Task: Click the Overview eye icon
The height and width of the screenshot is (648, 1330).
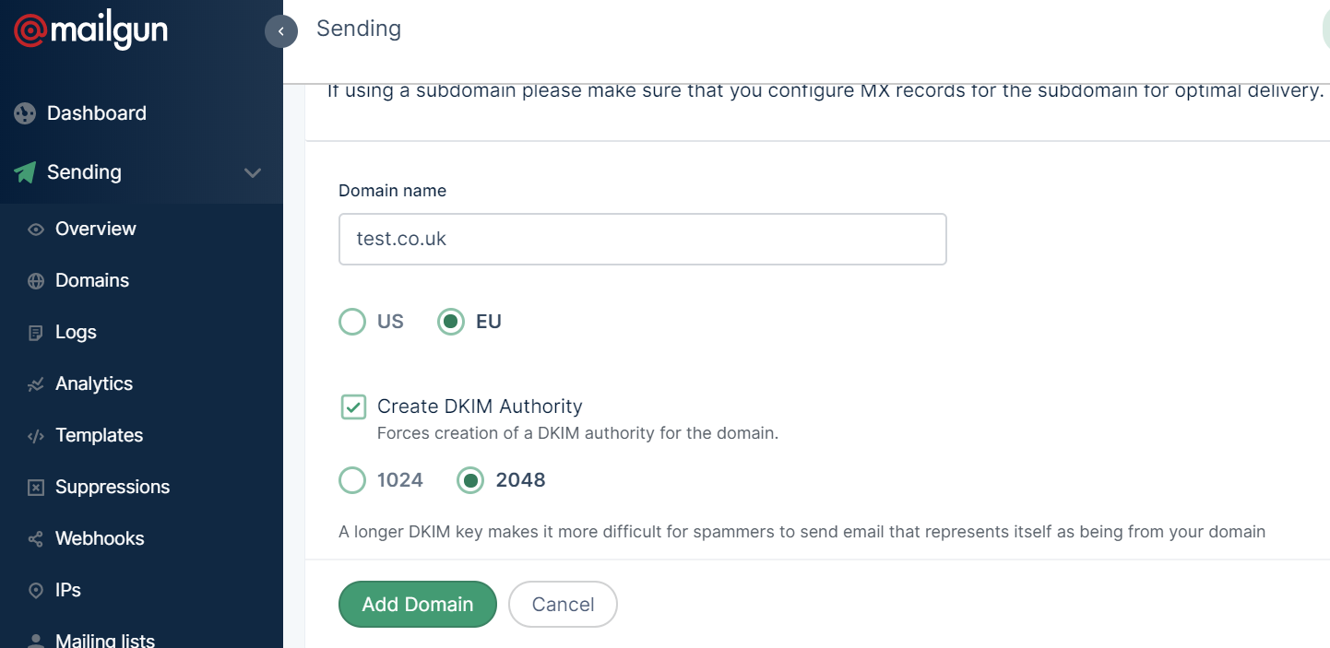Action: pyautogui.click(x=36, y=230)
